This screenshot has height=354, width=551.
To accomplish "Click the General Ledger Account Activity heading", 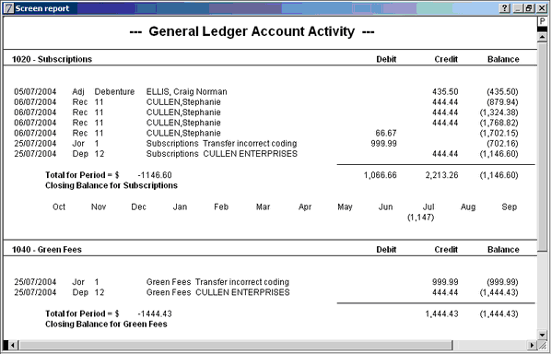I will pos(252,31).
